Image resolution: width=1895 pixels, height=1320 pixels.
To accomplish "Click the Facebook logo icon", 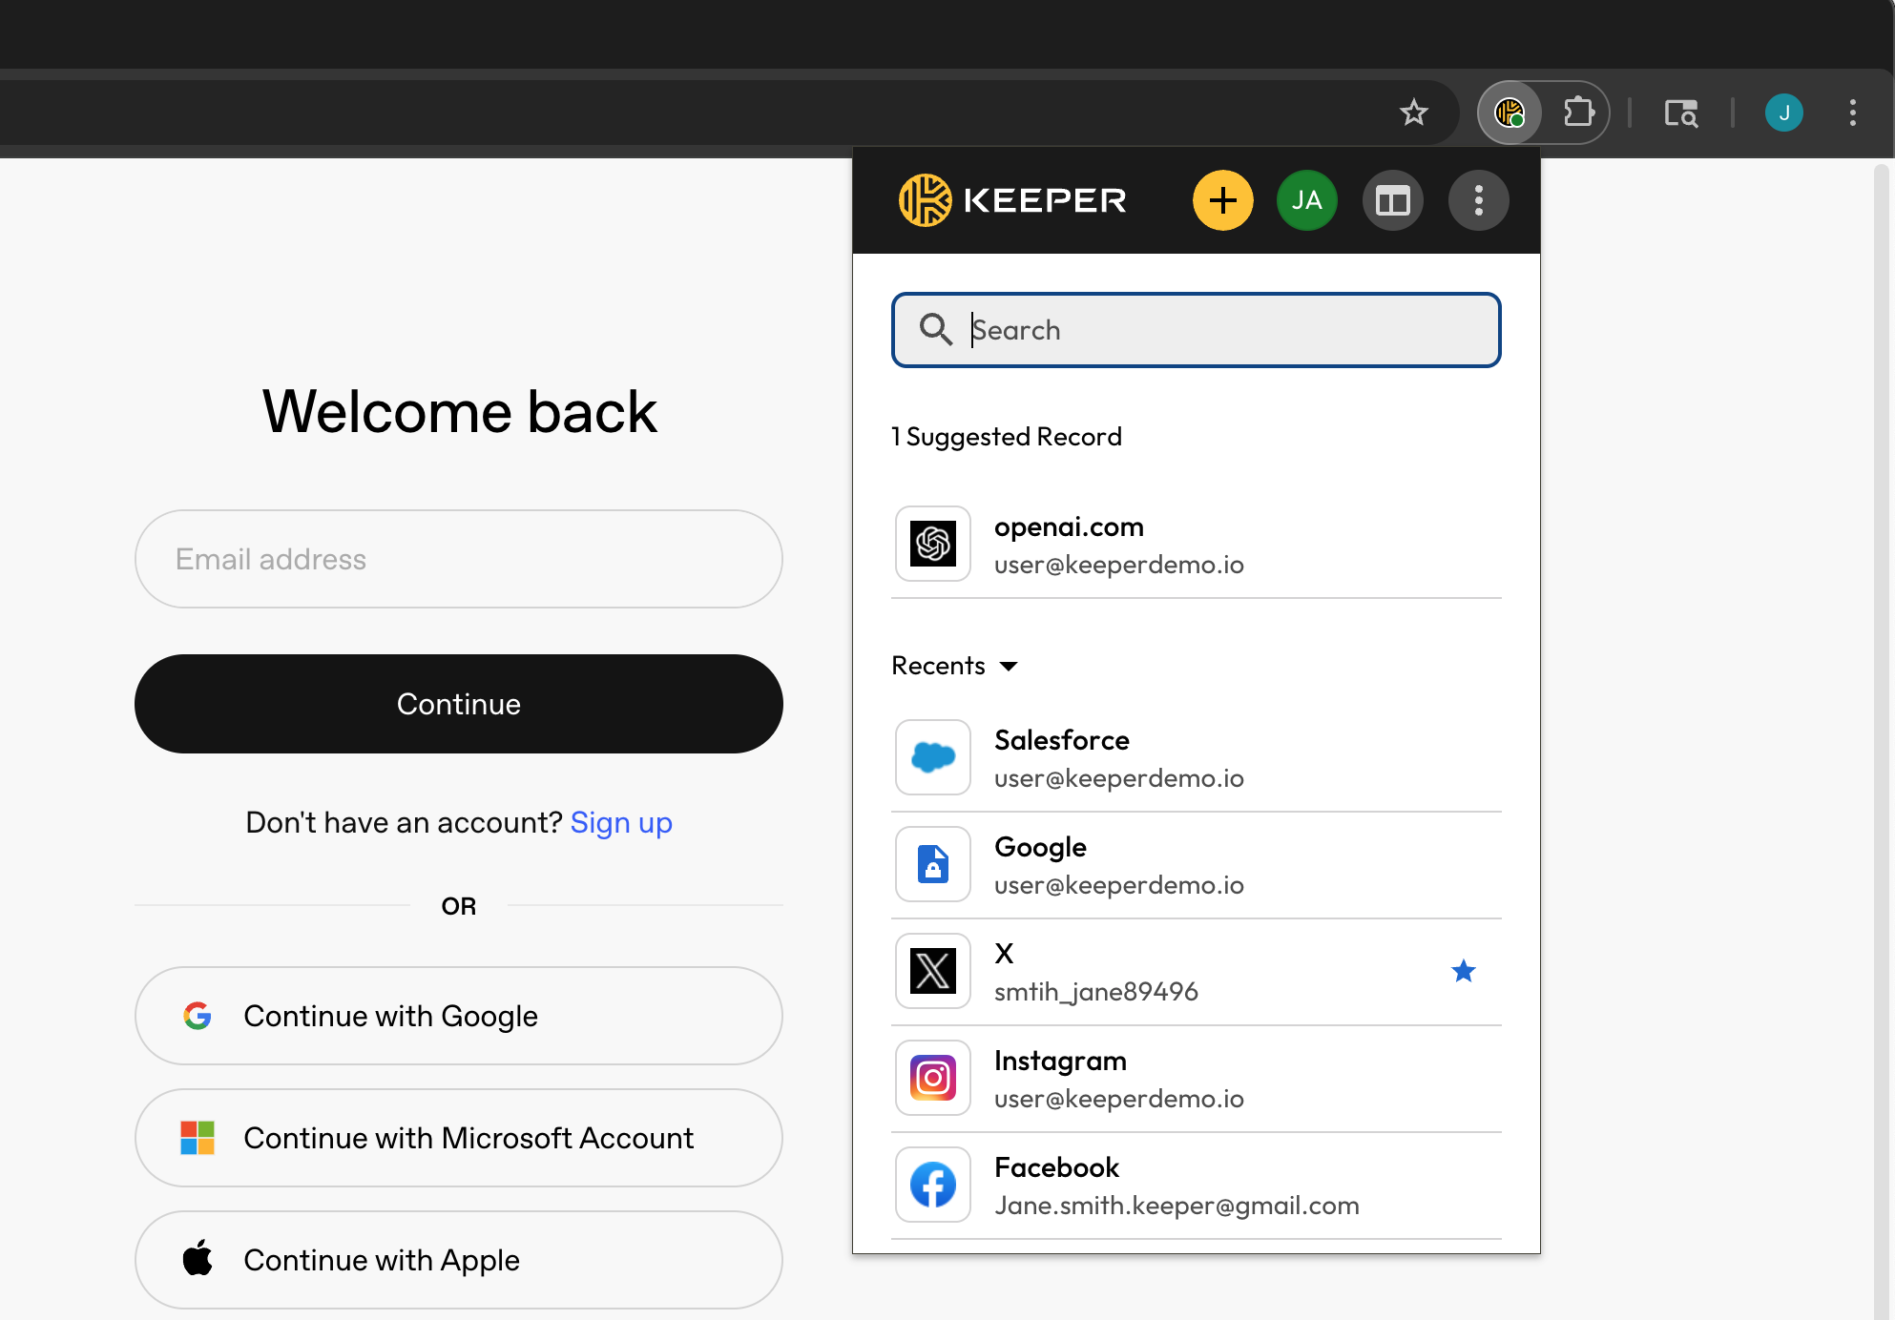I will 933,1185.
